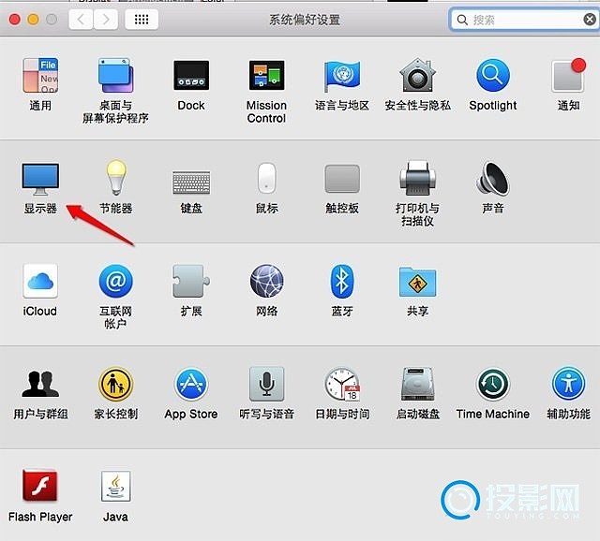Screen dimensions: 600x541
Task: Open the App Store preferences
Action: point(191,384)
